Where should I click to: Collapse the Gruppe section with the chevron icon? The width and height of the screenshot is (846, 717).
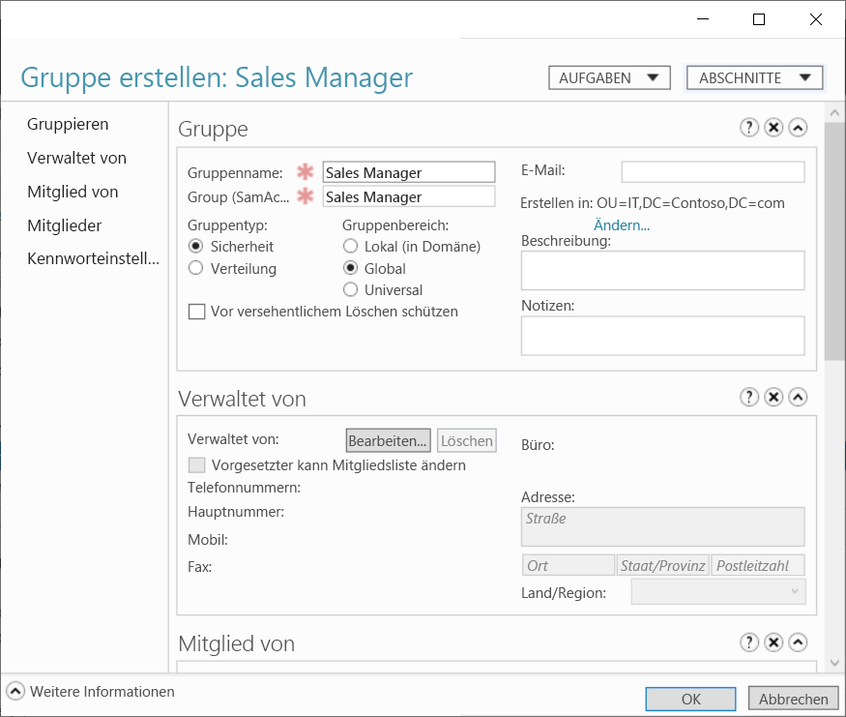tap(798, 127)
